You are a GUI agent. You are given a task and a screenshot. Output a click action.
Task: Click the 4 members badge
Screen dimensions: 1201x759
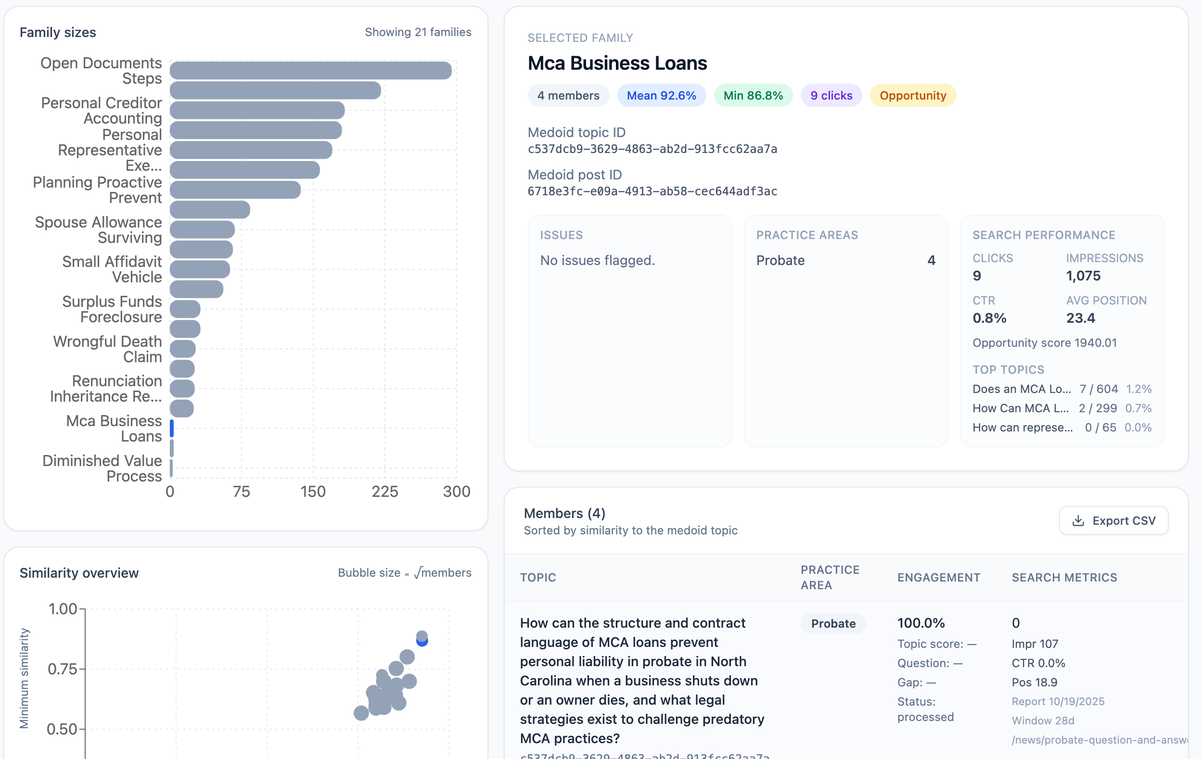(x=568, y=95)
